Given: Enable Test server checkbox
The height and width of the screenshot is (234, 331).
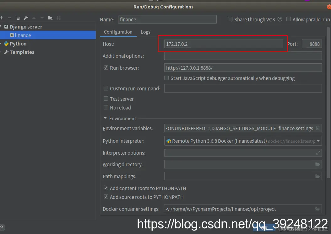Looking at the screenshot, I should [x=106, y=99].
